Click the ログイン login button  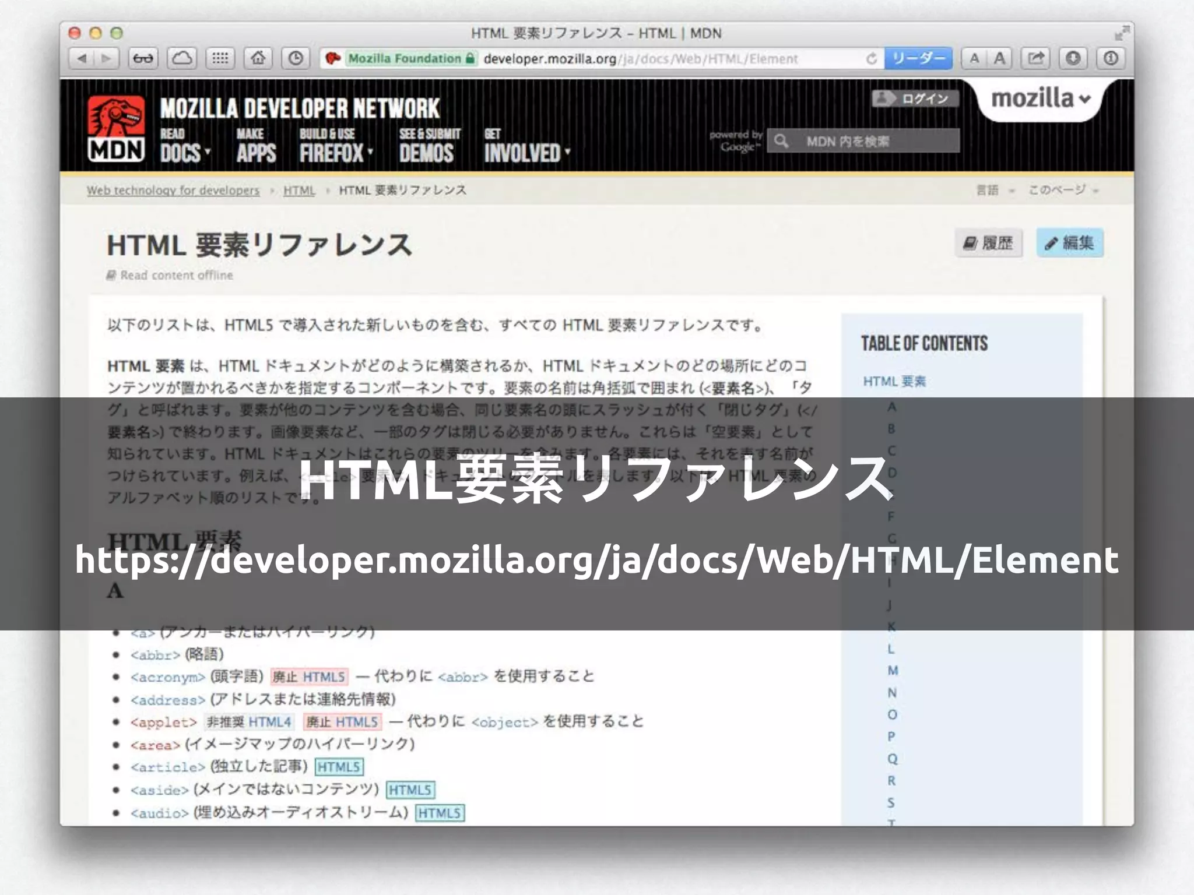point(915,98)
